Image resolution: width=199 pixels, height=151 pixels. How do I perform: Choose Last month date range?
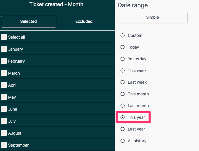123,106
